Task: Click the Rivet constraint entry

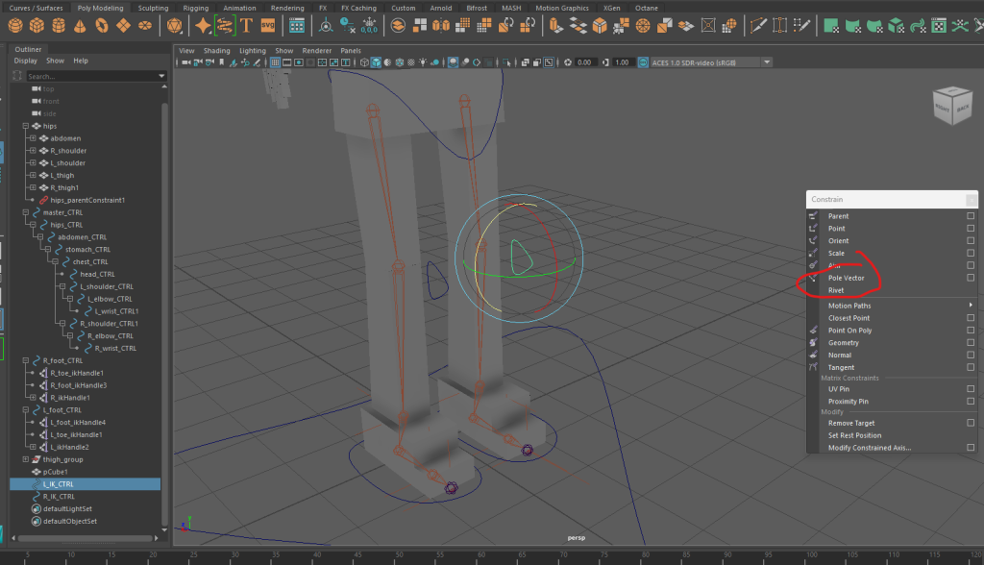Action: tap(836, 290)
